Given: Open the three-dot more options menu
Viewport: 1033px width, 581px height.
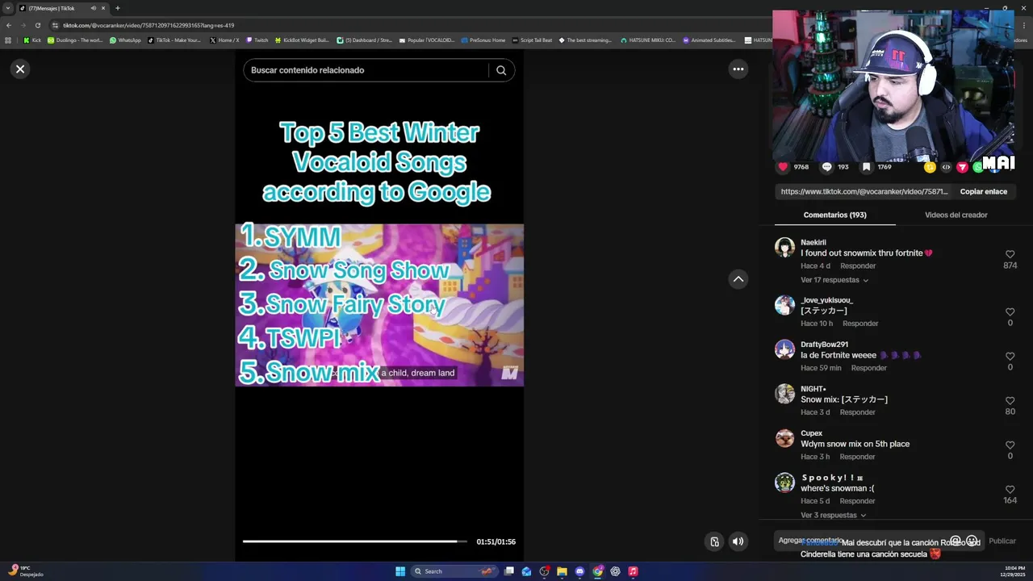Looking at the screenshot, I should click(738, 69).
